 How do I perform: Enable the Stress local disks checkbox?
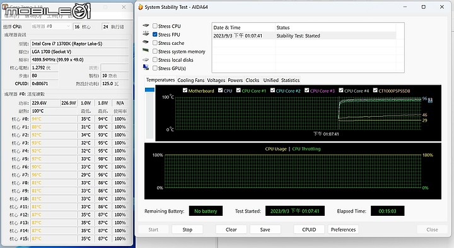pyautogui.click(x=155, y=60)
